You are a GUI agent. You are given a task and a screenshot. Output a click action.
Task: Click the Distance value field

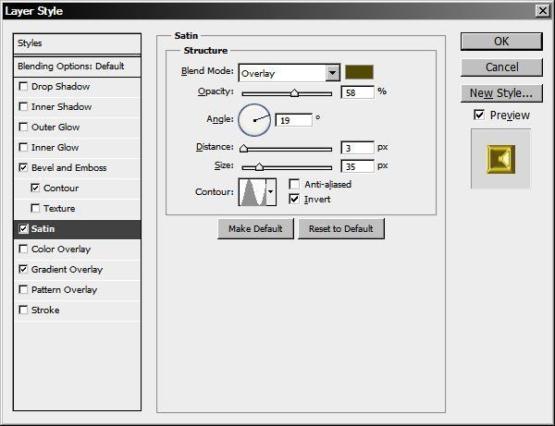(x=357, y=148)
